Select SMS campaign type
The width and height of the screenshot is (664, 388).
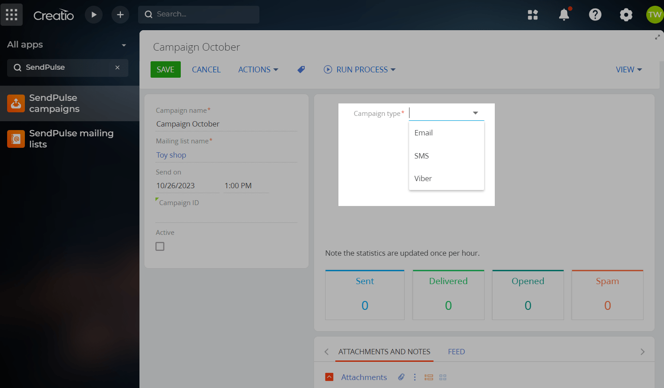(x=446, y=156)
